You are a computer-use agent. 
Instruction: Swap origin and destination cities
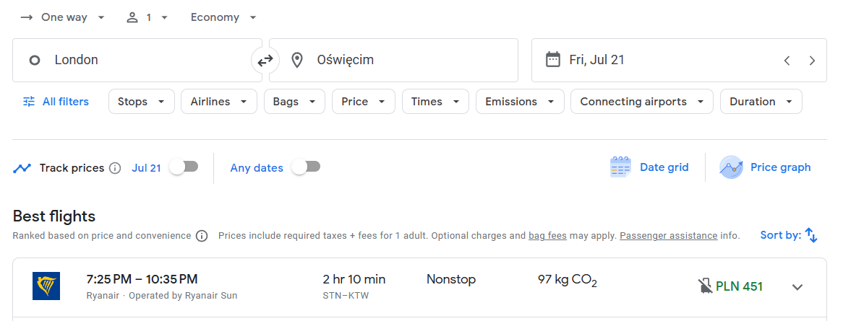pyautogui.click(x=265, y=61)
